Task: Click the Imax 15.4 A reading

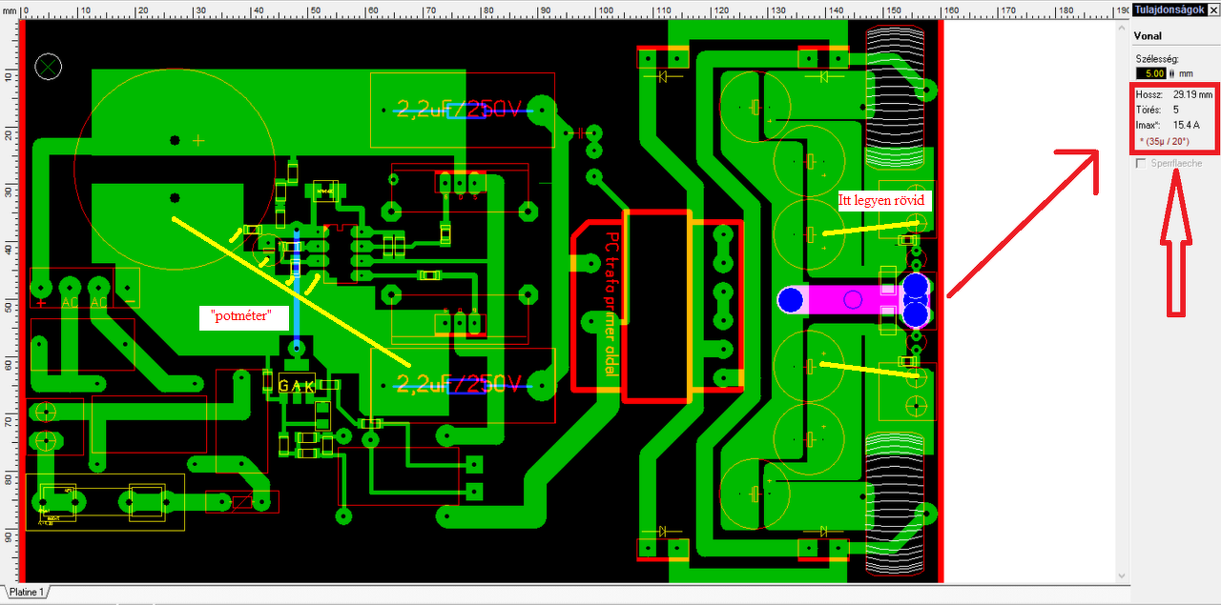Action: pos(1186,126)
